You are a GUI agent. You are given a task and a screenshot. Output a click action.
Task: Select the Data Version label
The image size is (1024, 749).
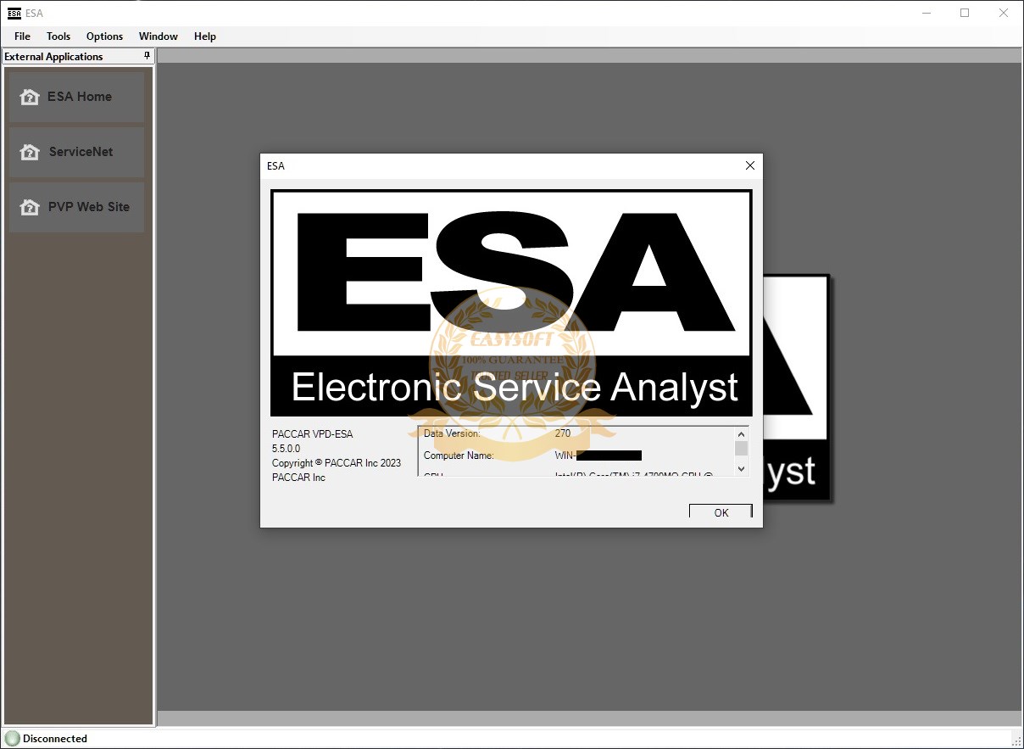coord(452,433)
